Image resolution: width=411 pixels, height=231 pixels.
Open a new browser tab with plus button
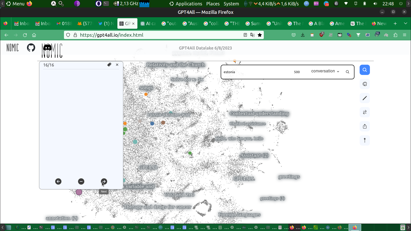395,23
